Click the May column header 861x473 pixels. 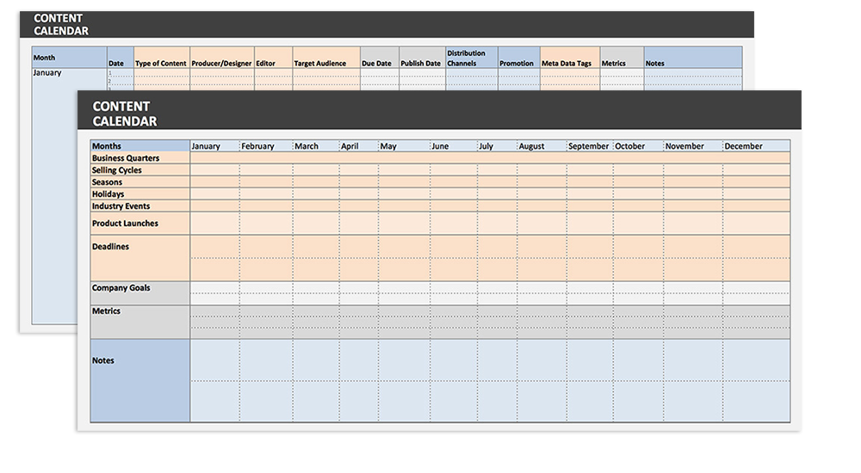point(404,146)
